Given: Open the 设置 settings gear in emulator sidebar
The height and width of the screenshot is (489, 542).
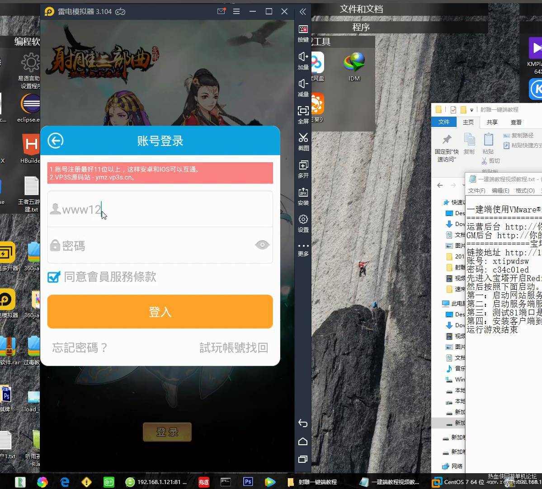Looking at the screenshot, I should pos(303,224).
